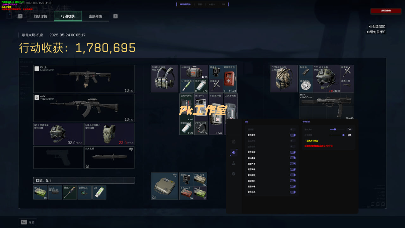Select the USB drive item in pockets
The image size is (405, 228).
pyautogui.click(x=99, y=193)
